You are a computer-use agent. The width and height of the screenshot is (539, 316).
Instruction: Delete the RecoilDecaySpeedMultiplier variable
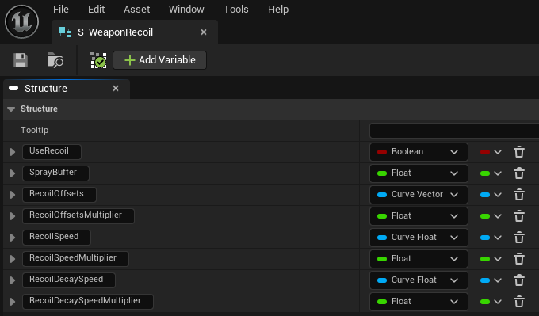pos(519,302)
